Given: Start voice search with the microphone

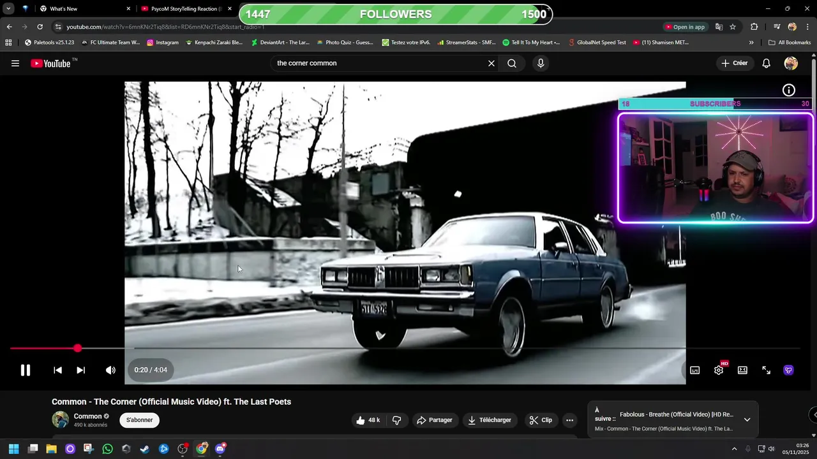Looking at the screenshot, I should [541, 63].
